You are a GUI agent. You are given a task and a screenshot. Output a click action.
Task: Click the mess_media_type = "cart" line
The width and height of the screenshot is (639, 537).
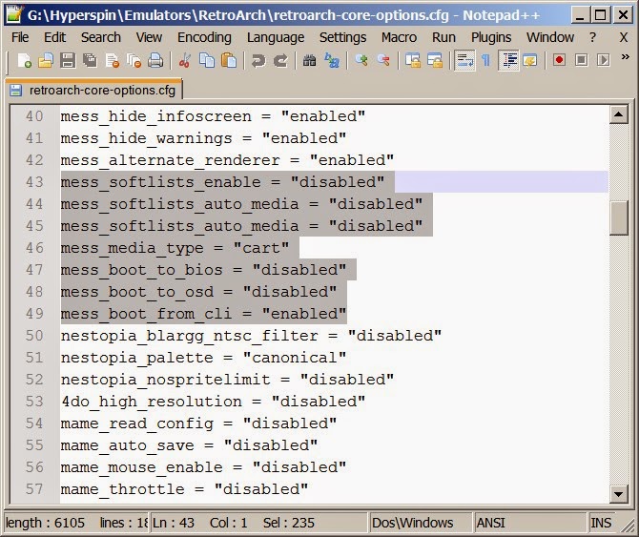(175, 248)
